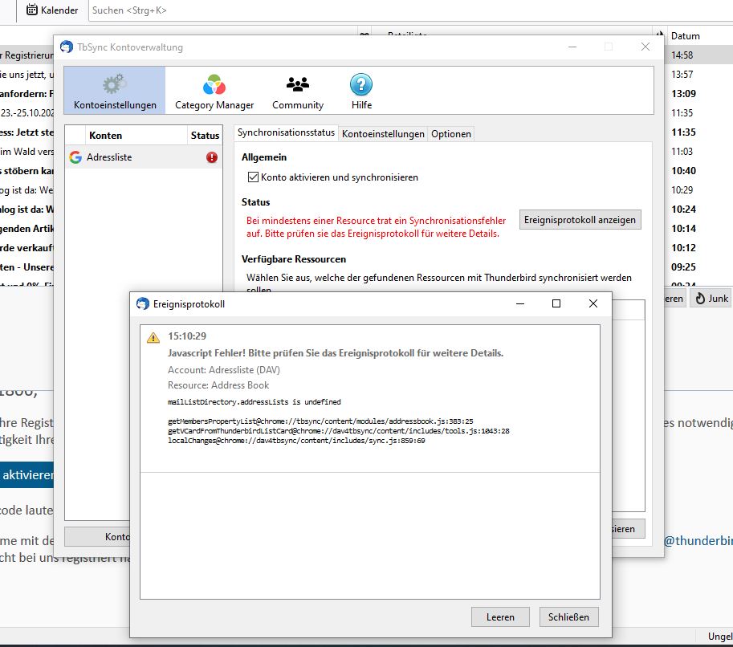The image size is (733, 647).
Task: Click the Kalender calendar icon
Action: 32,10
